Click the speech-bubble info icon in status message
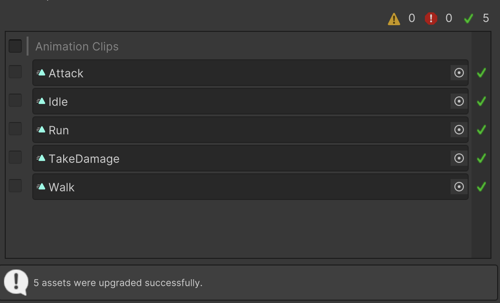 point(16,282)
